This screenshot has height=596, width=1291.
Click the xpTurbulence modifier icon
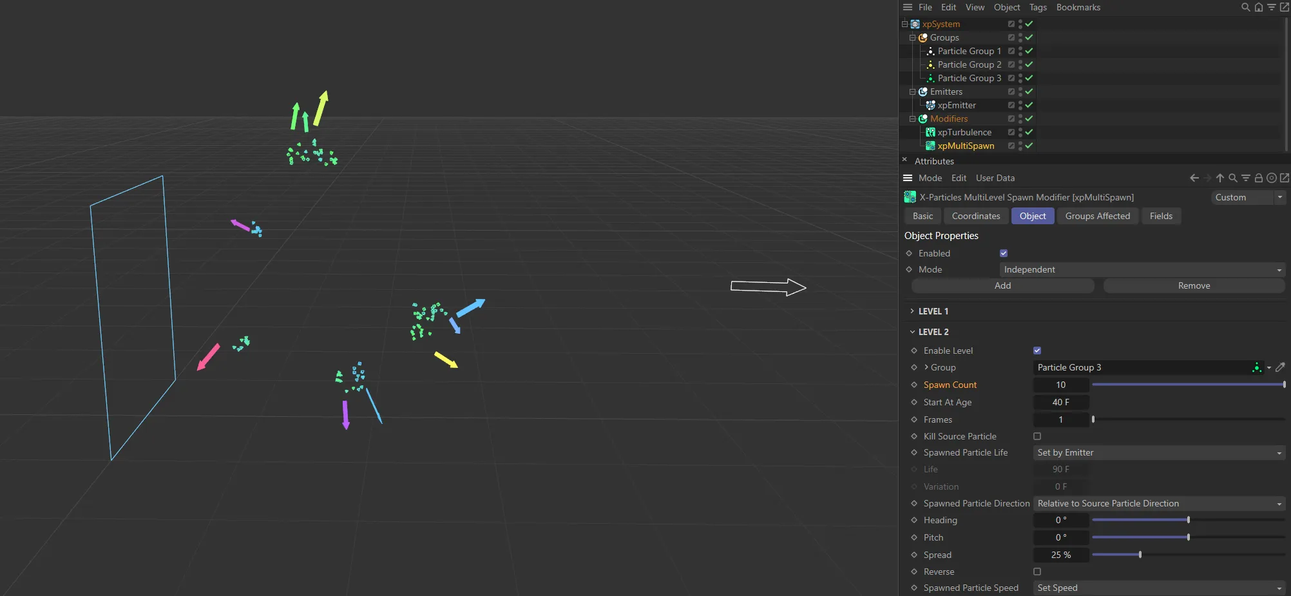930,132
